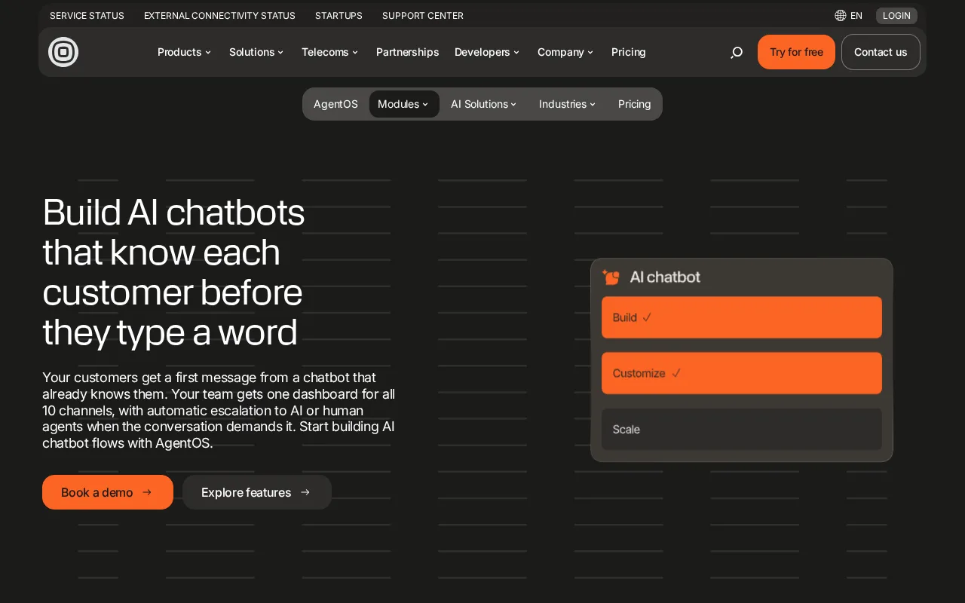This screenshot has width=965, height=603.
Task: Click the AI chatbot sparkle icon
Action: click(x=611, y=277)
